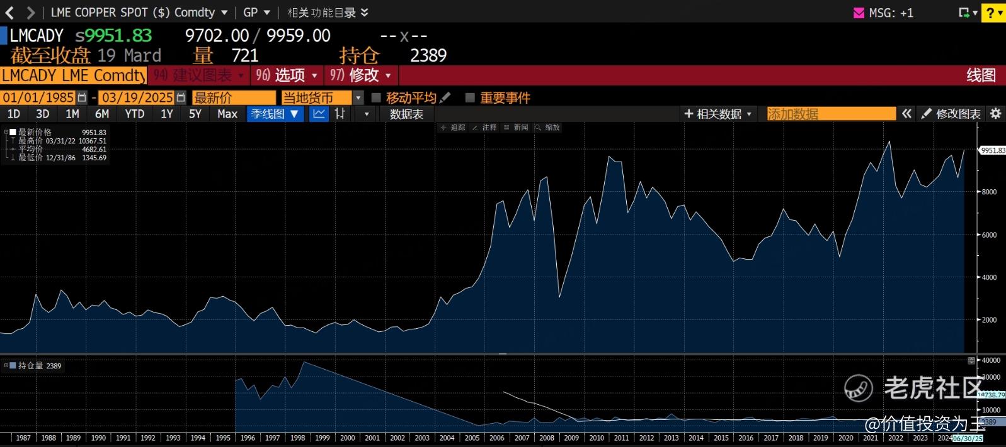Select the 1D range tab
The width and height of the screenshot is (1006, 447).
pos(14,114)
